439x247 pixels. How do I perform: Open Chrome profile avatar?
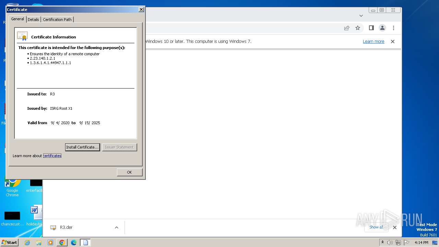point(382,28)
